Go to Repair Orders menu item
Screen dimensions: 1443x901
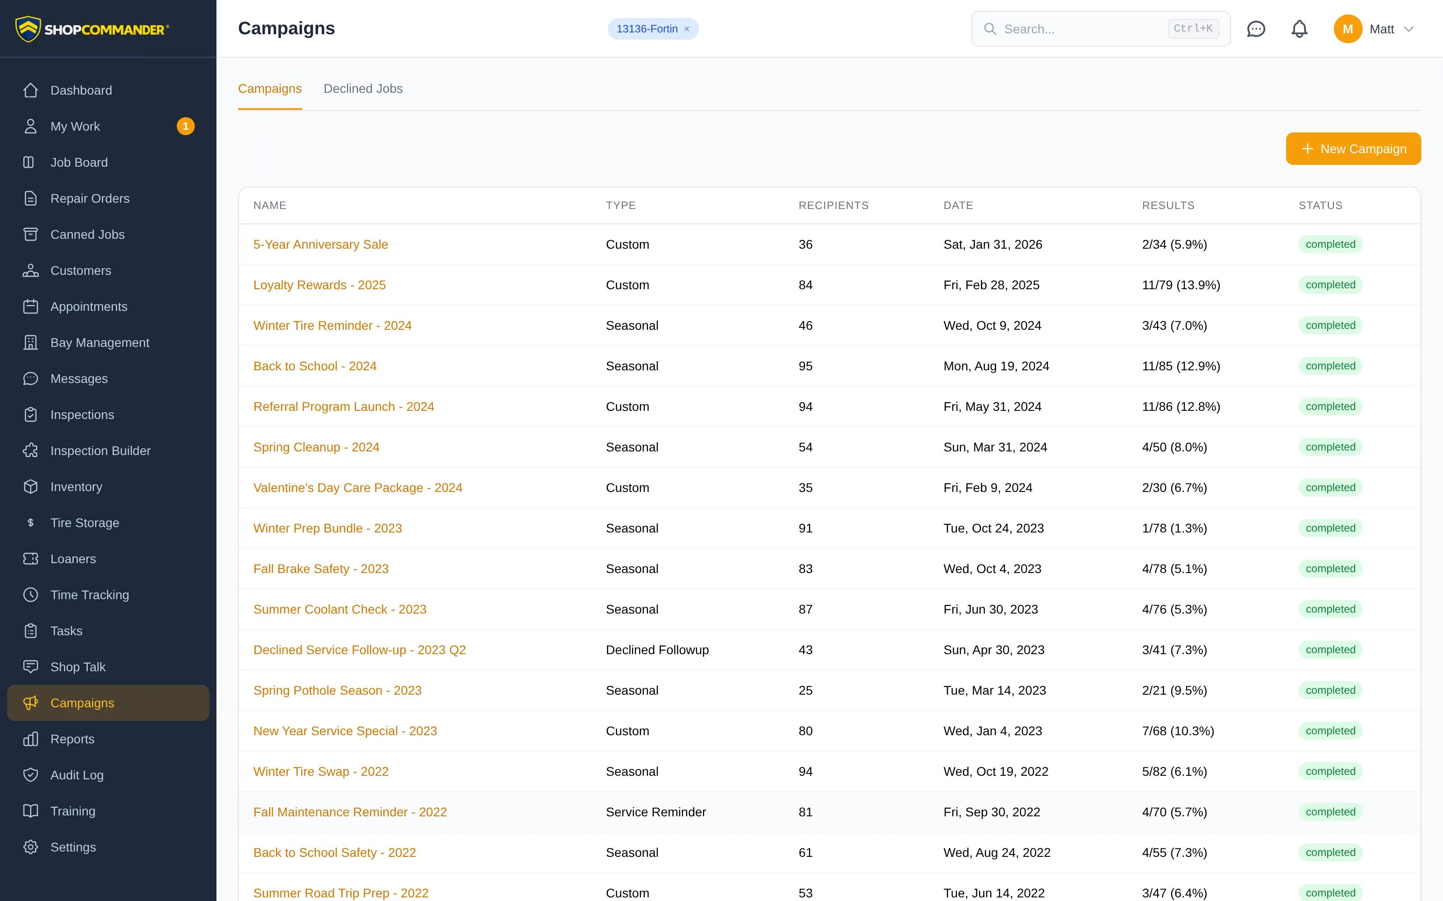coord(108,198)
